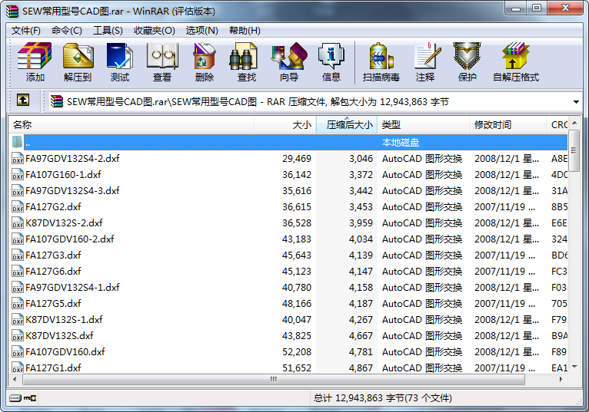
Task: Click packed size value 4,667
Action: [x=361, y=336]
